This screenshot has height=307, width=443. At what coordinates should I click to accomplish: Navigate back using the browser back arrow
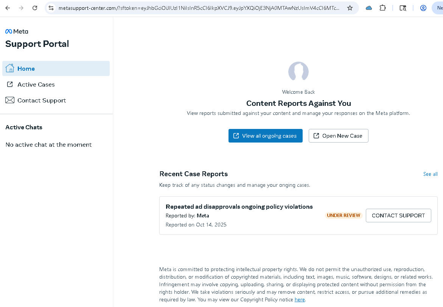(8, 8)
